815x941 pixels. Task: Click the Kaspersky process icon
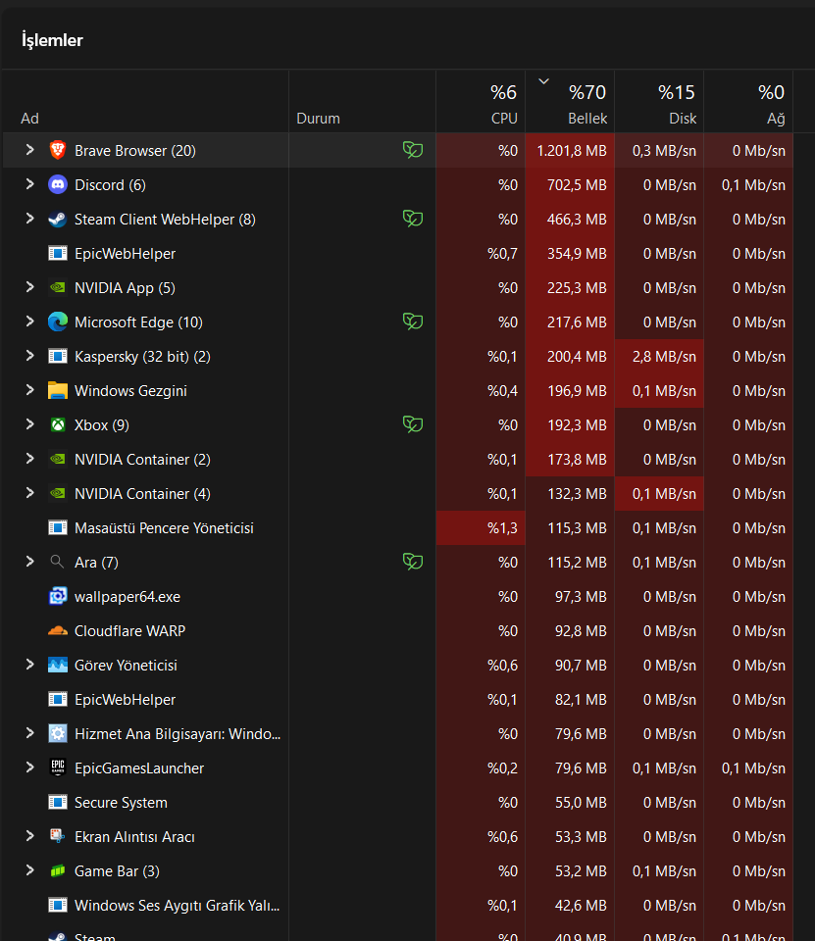click(58, 356)
